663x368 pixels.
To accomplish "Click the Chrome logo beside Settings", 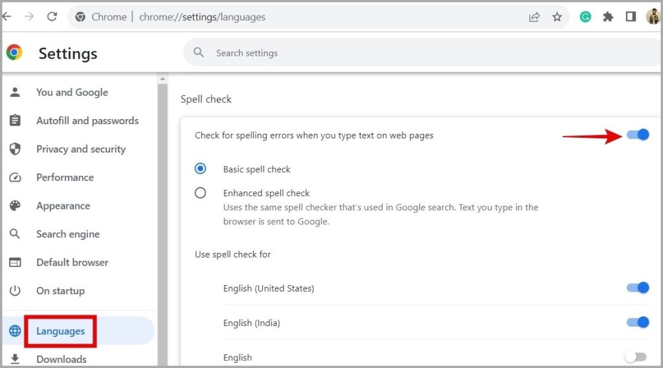I will (x=14, y=52).
